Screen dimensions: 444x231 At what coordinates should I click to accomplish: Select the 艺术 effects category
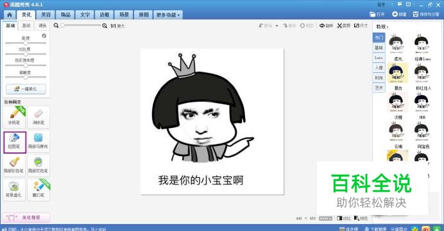pos(379,88)
